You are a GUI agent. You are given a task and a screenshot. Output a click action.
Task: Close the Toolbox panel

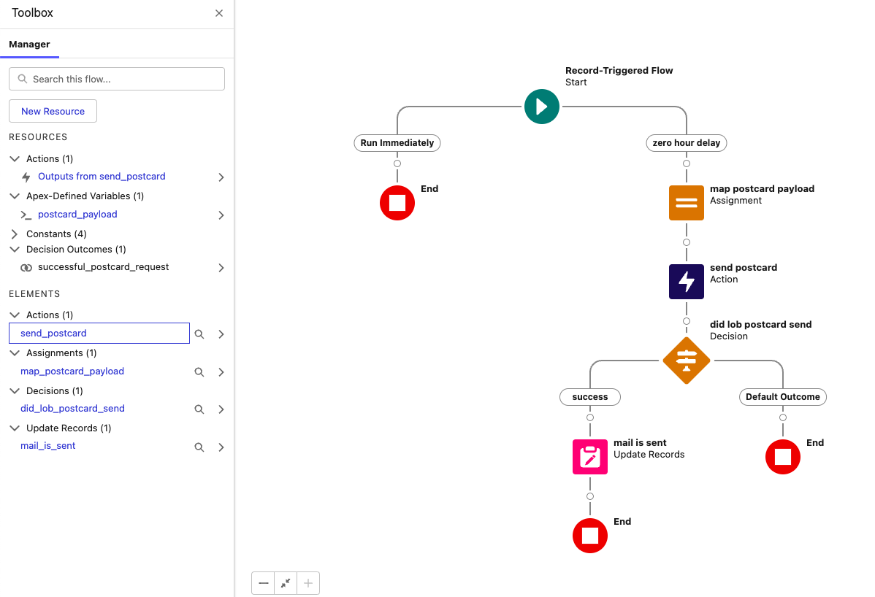coord(219,13)
